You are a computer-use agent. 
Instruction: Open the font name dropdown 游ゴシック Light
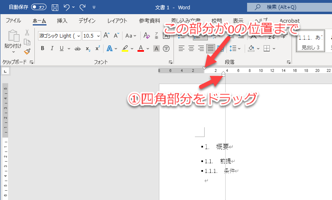pos(78,36)
